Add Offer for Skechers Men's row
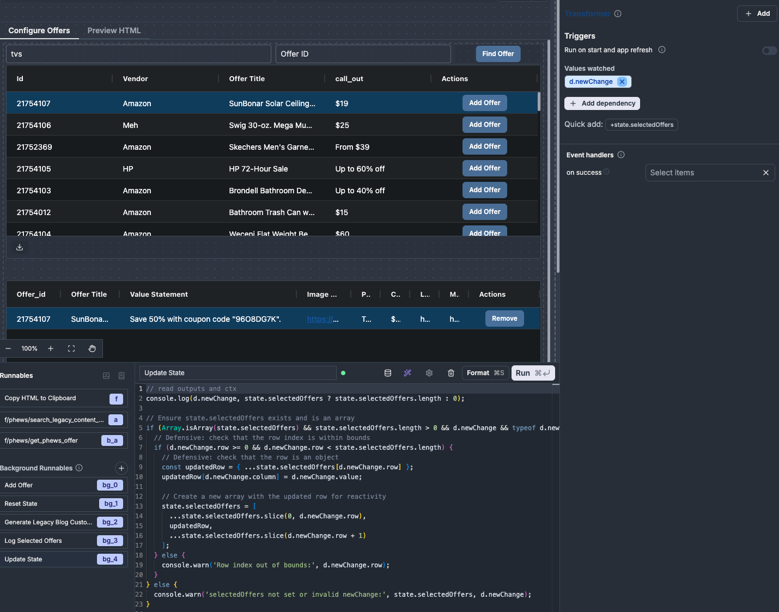Screen dimensions: 779x612 tap(485, 146)
